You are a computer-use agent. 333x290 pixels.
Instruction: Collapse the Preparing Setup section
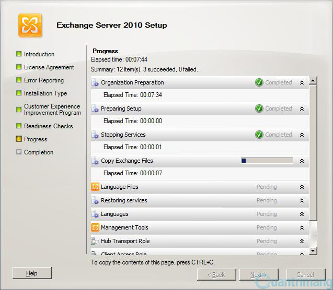[302, 108]
